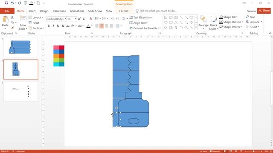The width and height of the screenshot is (273, 153).
Task: Switch to the Insert tab
Action: point(32,11)
